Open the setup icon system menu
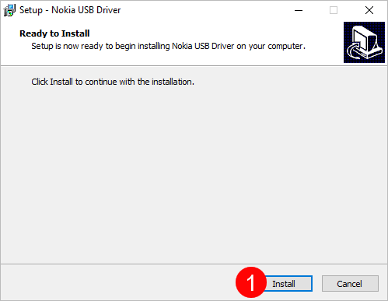388x301 pixels. pyautogui.click(x=9, y=10)
